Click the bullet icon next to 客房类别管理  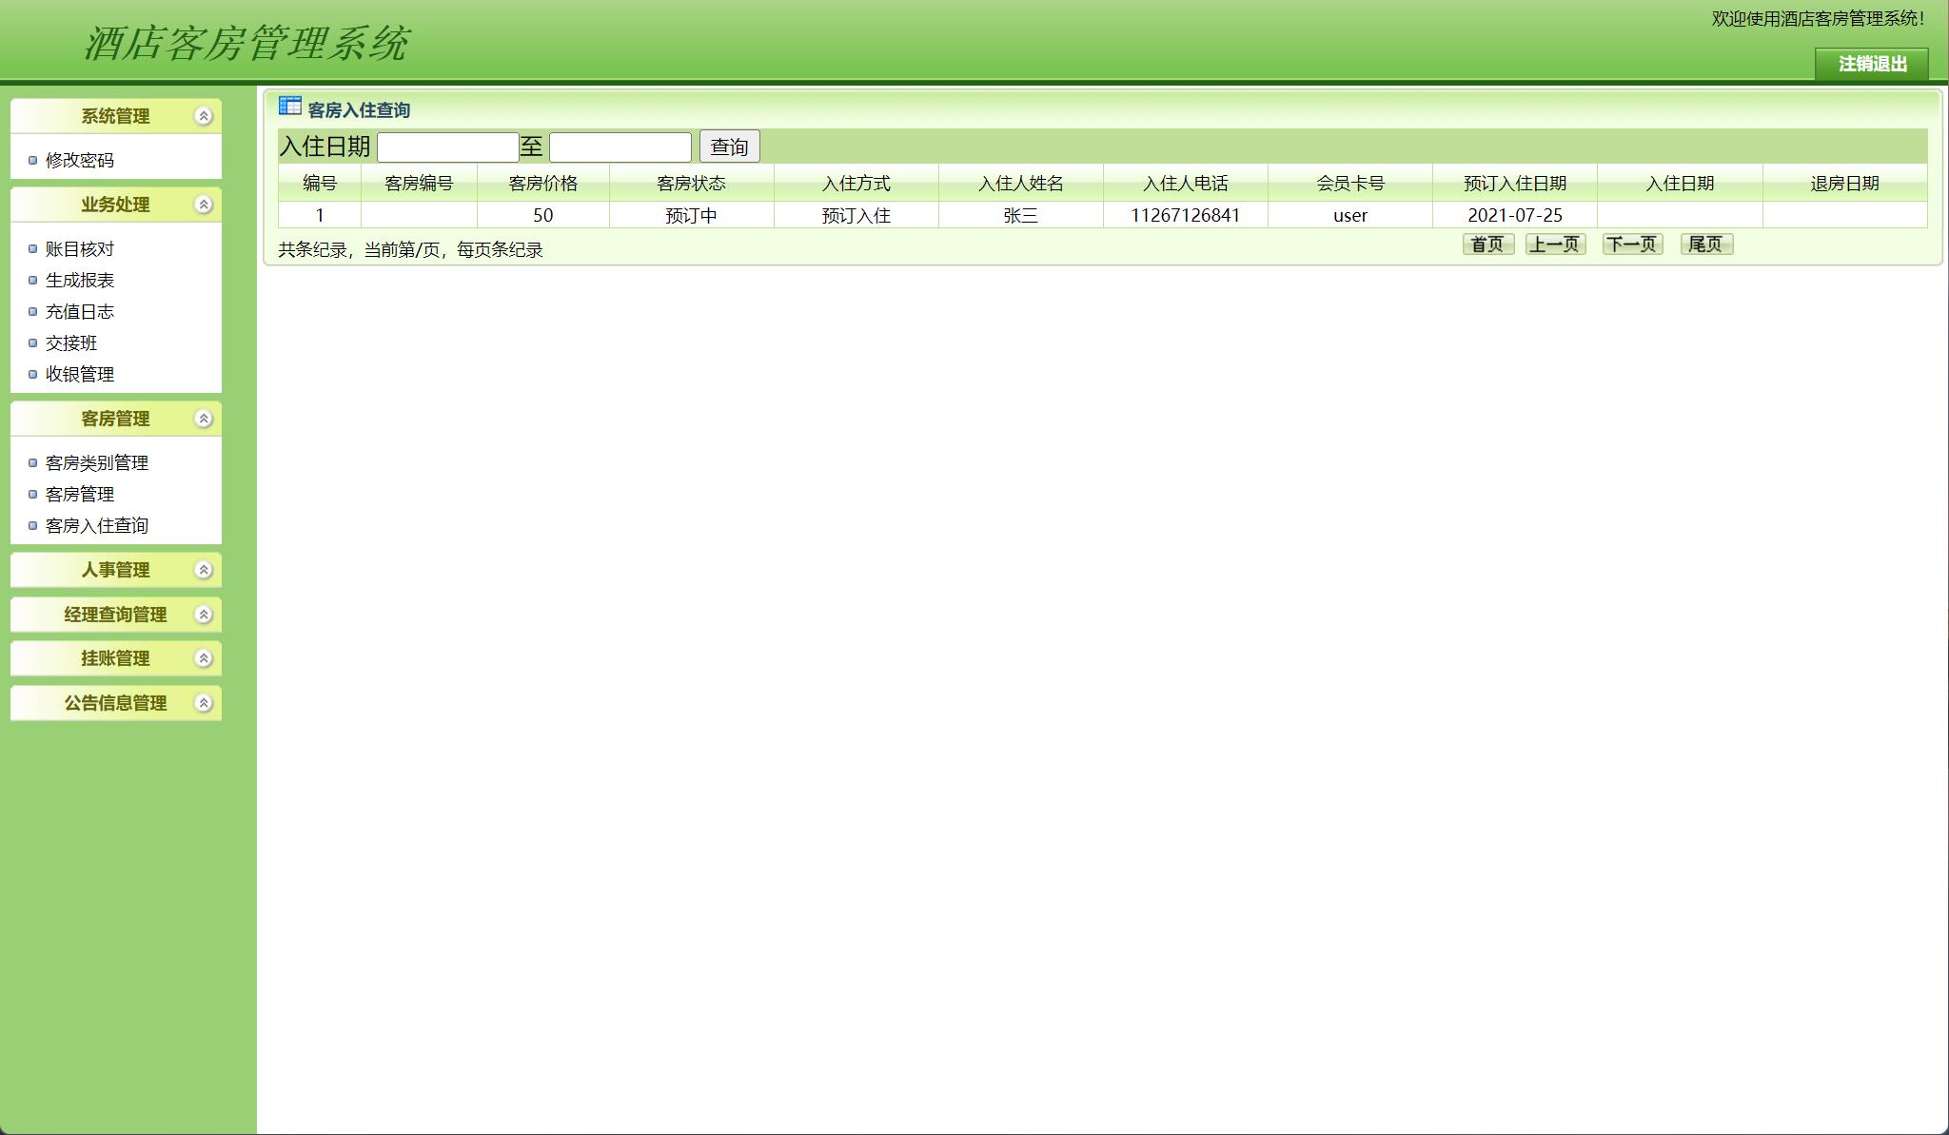tap(31, 463)
